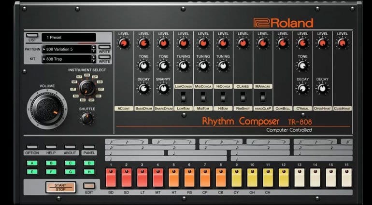Toggle the Claves/RimShot switch

click(x=243, y=97)
